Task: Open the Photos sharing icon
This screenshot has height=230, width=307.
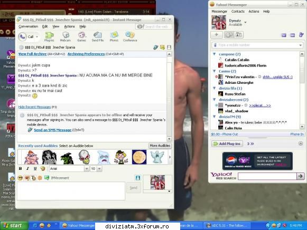Action: click(x=114, y=37)
